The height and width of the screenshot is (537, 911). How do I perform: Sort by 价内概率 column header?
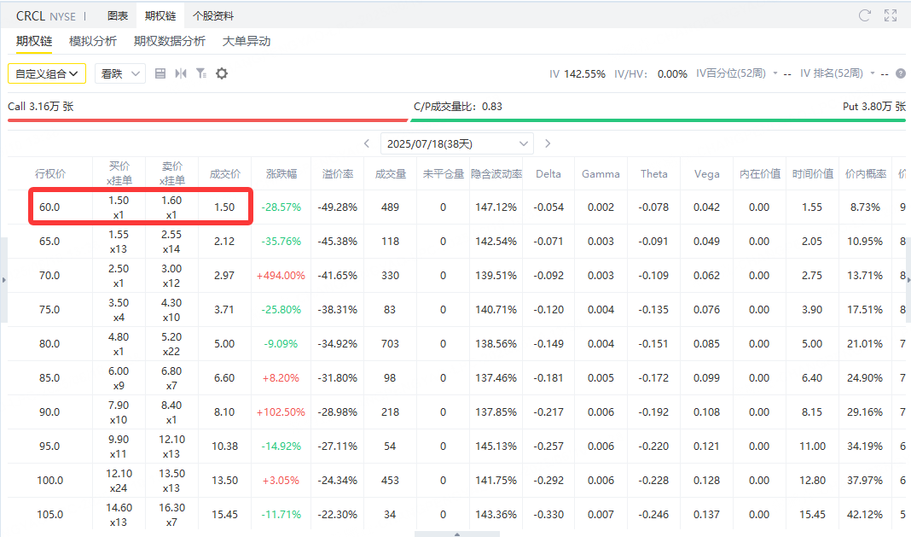(x=865, y=173)
